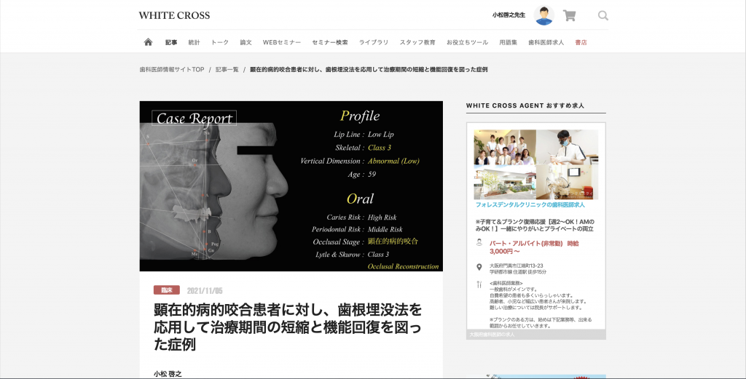The width and height of the screenshot is (746, 379).
Task: Click the author name 小松 啓之
Action: pos(168,374)
